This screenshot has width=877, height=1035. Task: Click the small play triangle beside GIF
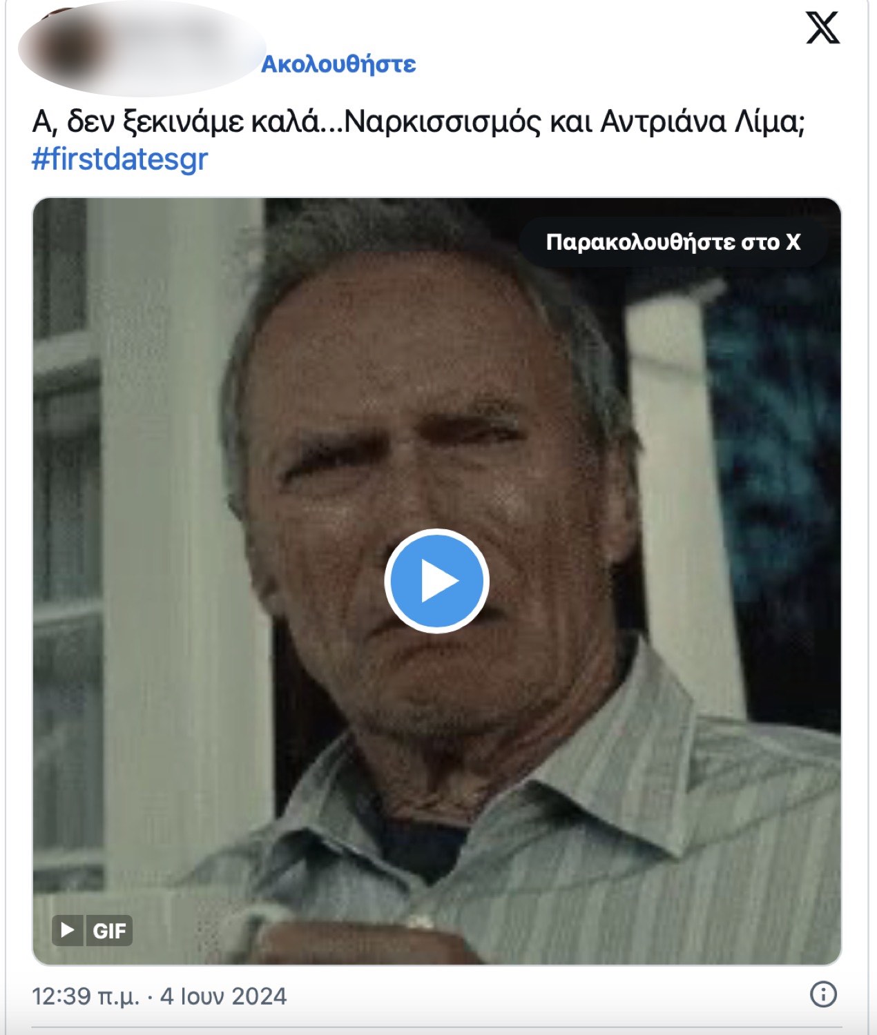click(x=68, y=931)
